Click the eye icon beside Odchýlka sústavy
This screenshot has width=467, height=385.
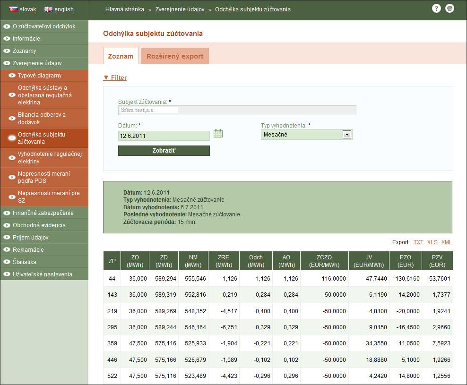pos(12,95)
